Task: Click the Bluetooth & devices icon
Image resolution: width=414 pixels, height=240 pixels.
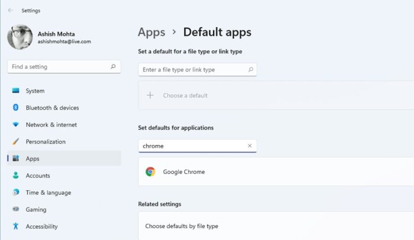Action: point(15,108)
